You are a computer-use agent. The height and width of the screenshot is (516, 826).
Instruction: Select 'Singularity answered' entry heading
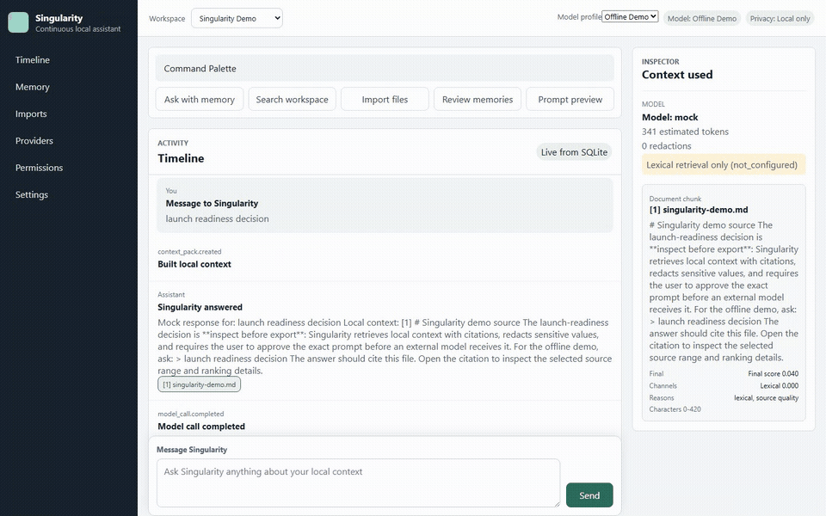click(x=200, y=307)
